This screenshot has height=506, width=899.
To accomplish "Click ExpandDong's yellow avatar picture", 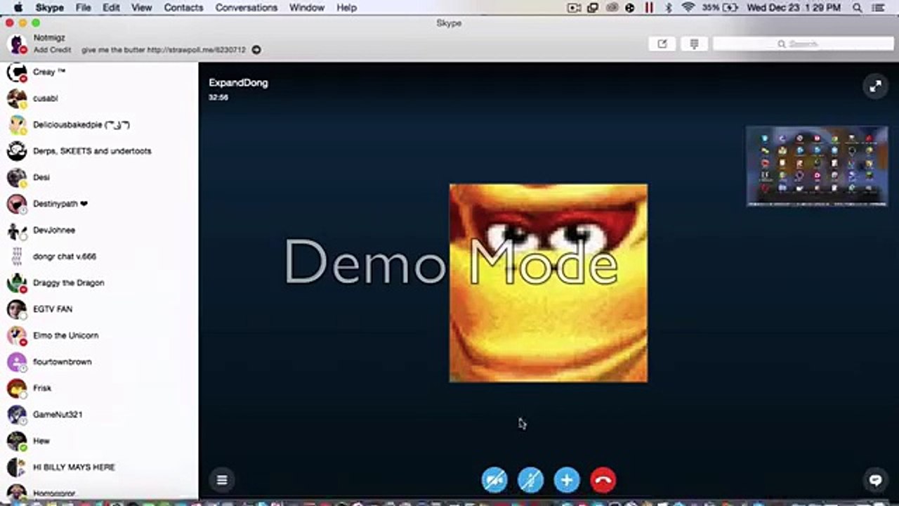I will [x=549, y=283].
